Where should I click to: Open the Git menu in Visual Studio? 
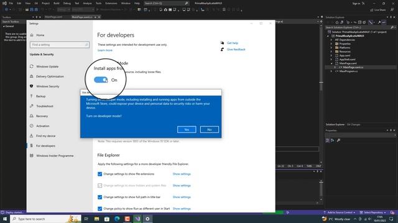coord(36,3)
